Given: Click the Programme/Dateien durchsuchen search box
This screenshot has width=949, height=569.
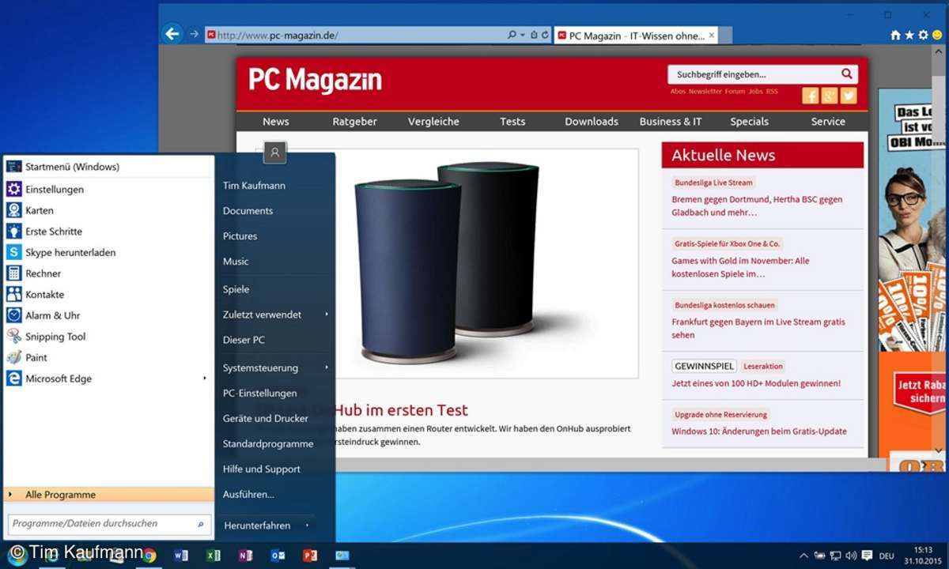Looking at the screenshot, I should [108, 523].
